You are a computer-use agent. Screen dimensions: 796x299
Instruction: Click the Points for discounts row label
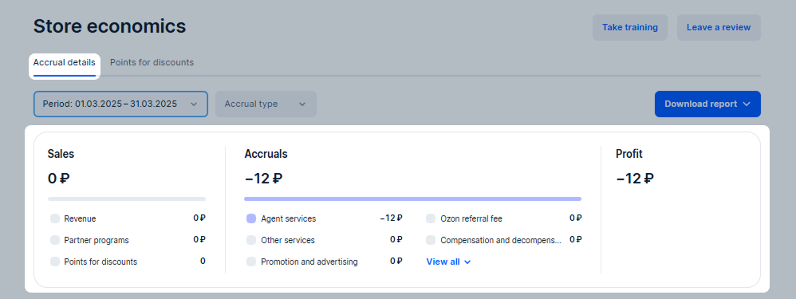coord(100,262)
